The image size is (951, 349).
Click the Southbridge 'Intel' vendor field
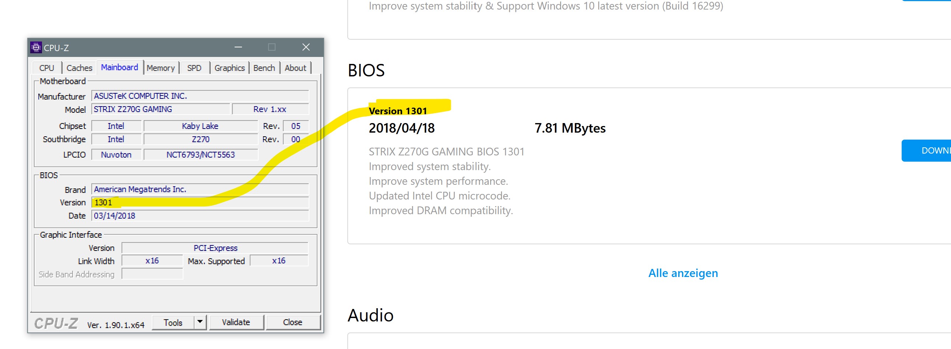tap(116, 140)
